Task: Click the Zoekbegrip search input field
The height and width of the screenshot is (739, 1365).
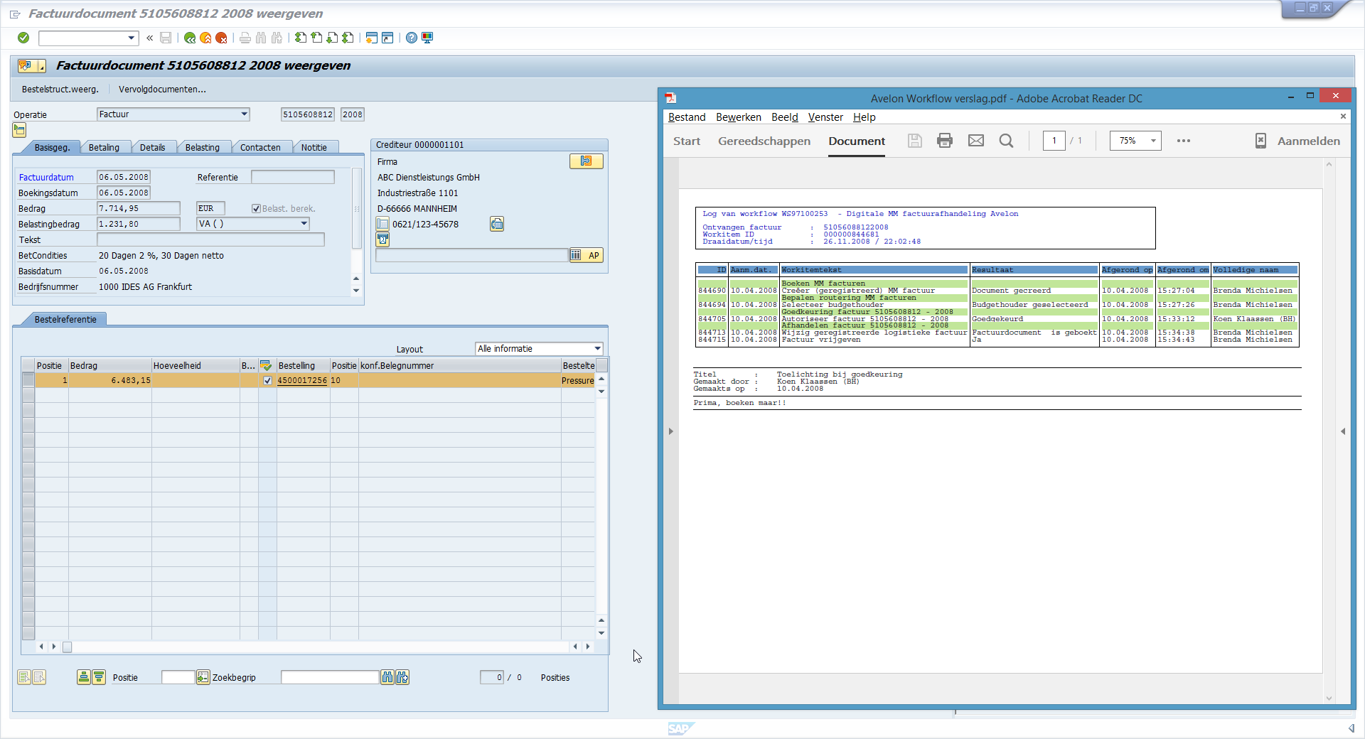Action: 330,677
